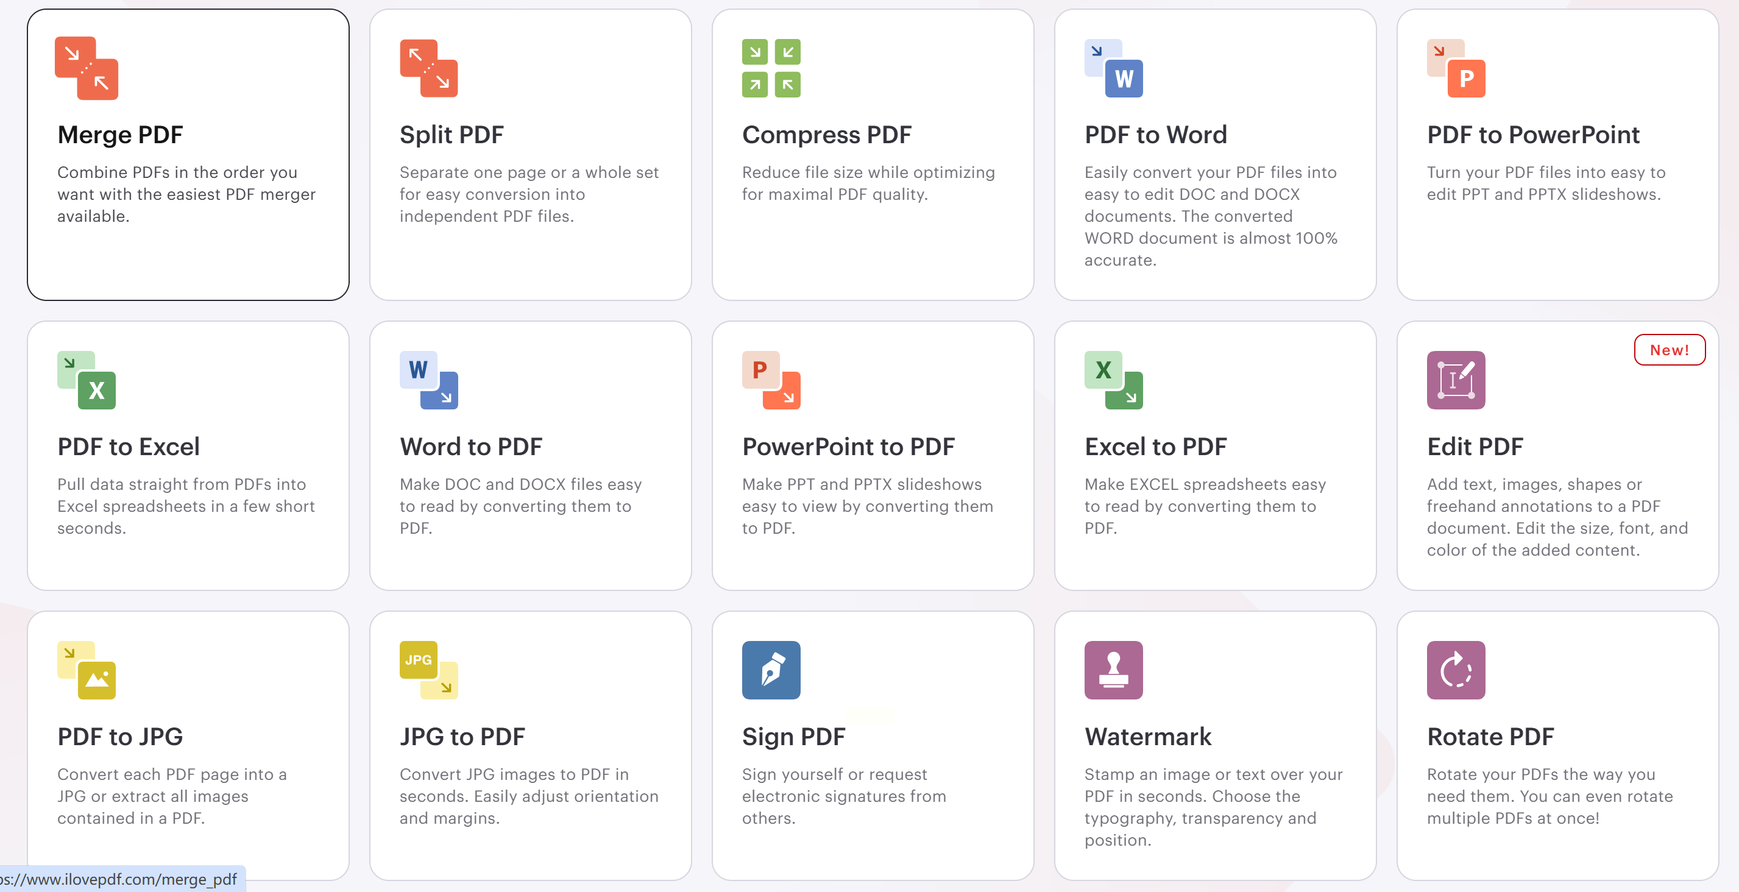Screen dimensions: 1739x892
Task: Click the PowerPoint to PDF icon
Action: 771,380
